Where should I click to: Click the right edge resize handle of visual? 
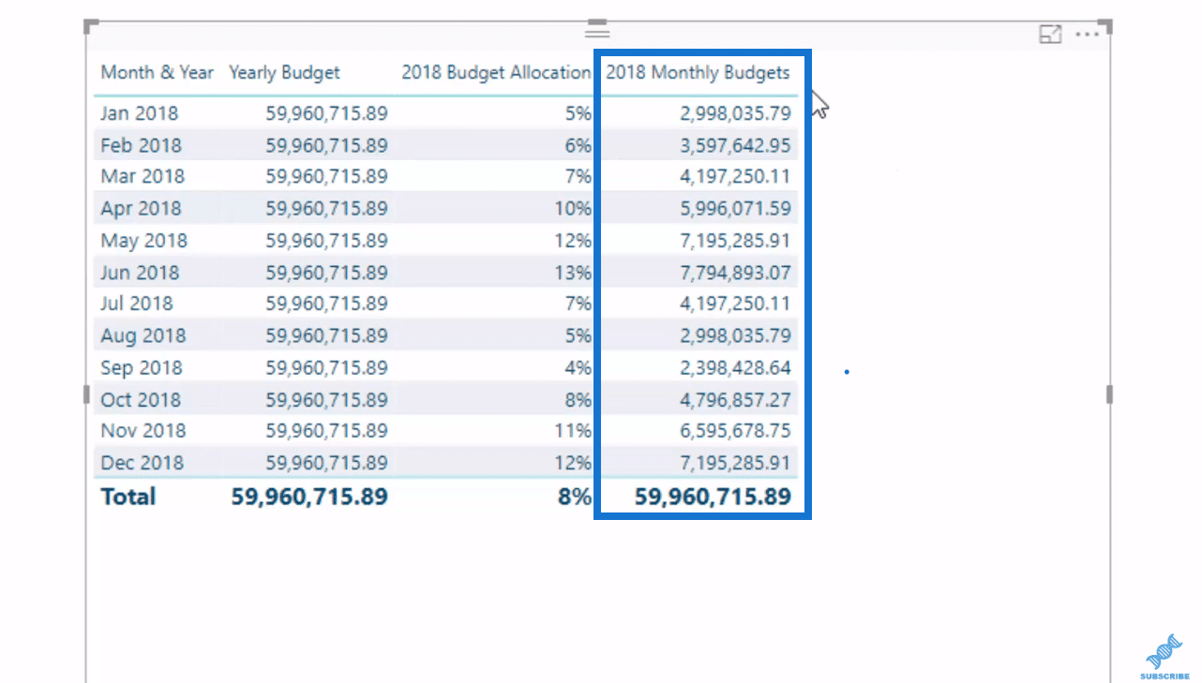[1110, 394]
